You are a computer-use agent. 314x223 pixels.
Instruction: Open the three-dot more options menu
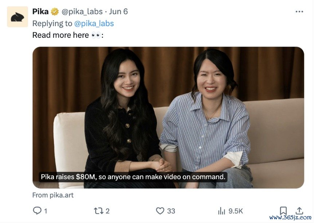point(299,12)
